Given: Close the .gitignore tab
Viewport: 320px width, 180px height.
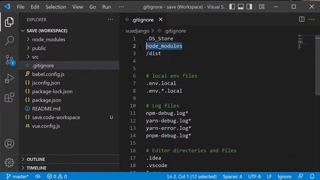Looking at the screenshot, I should tap(160, 19).
